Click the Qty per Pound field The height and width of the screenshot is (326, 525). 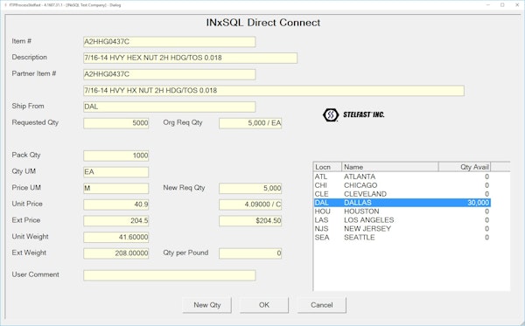coord(250,253)
